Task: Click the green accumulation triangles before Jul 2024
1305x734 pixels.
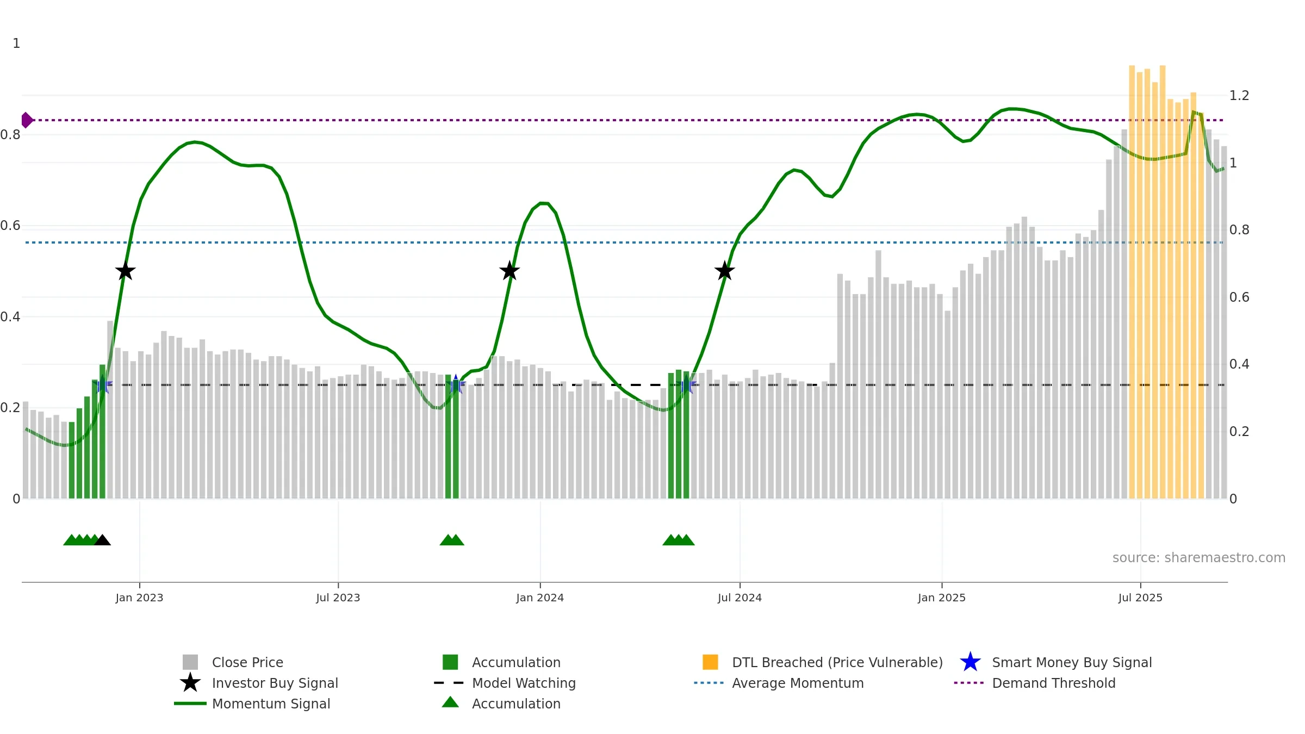Action: (x=679, y=540)
